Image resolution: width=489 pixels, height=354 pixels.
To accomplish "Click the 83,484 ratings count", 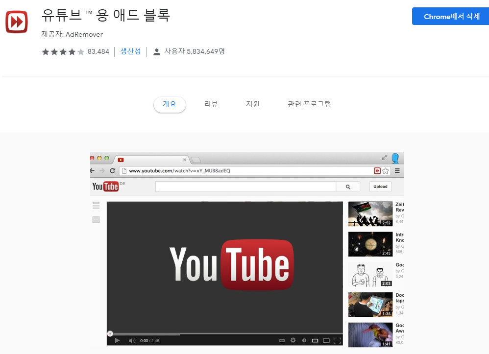I will pos(98,52).
